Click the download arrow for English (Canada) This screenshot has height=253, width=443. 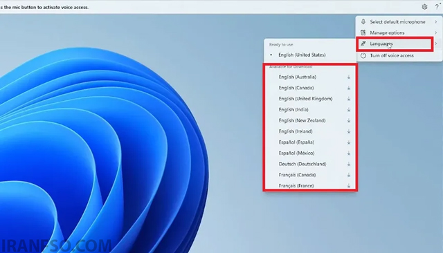point(349,88)
